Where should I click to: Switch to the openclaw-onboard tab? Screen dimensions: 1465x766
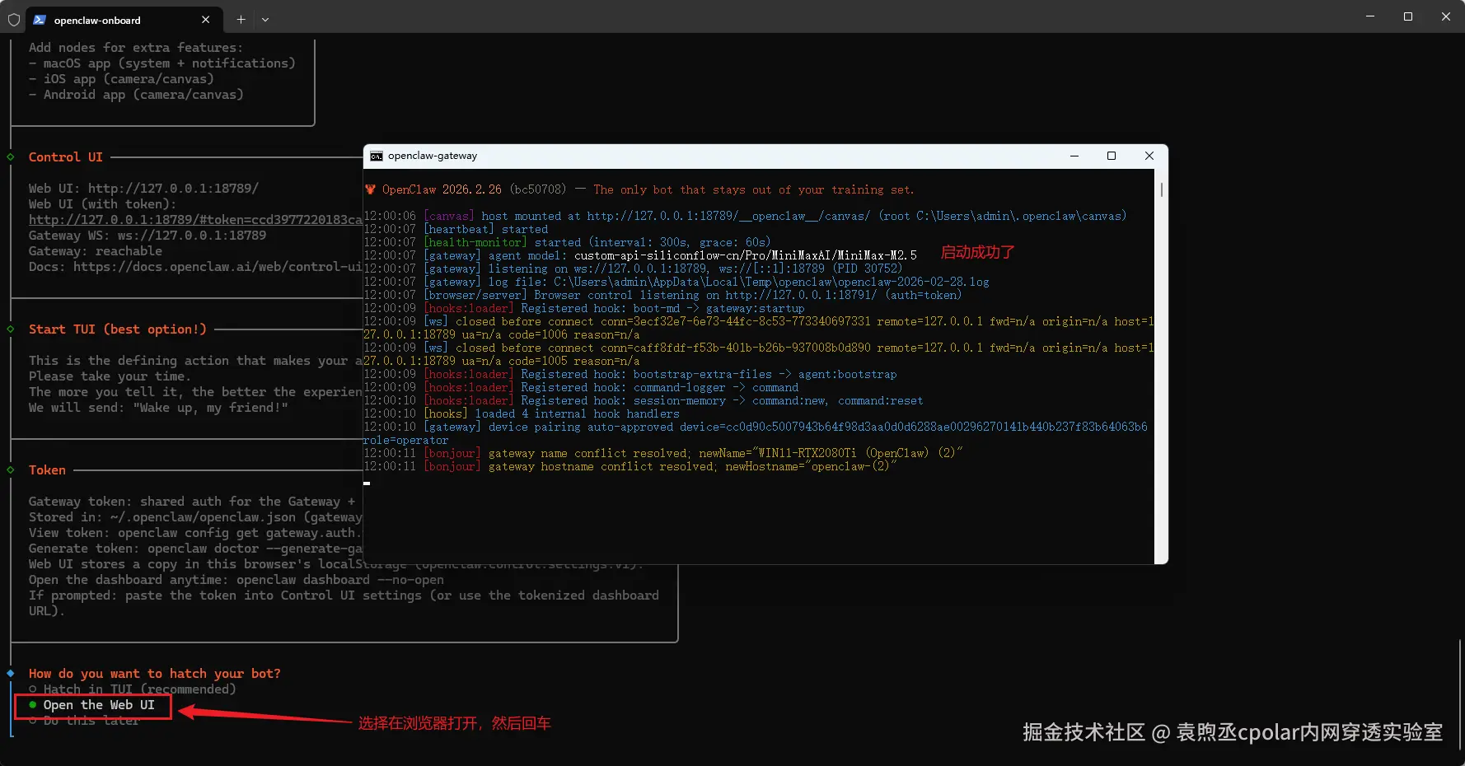coord(124,20)
